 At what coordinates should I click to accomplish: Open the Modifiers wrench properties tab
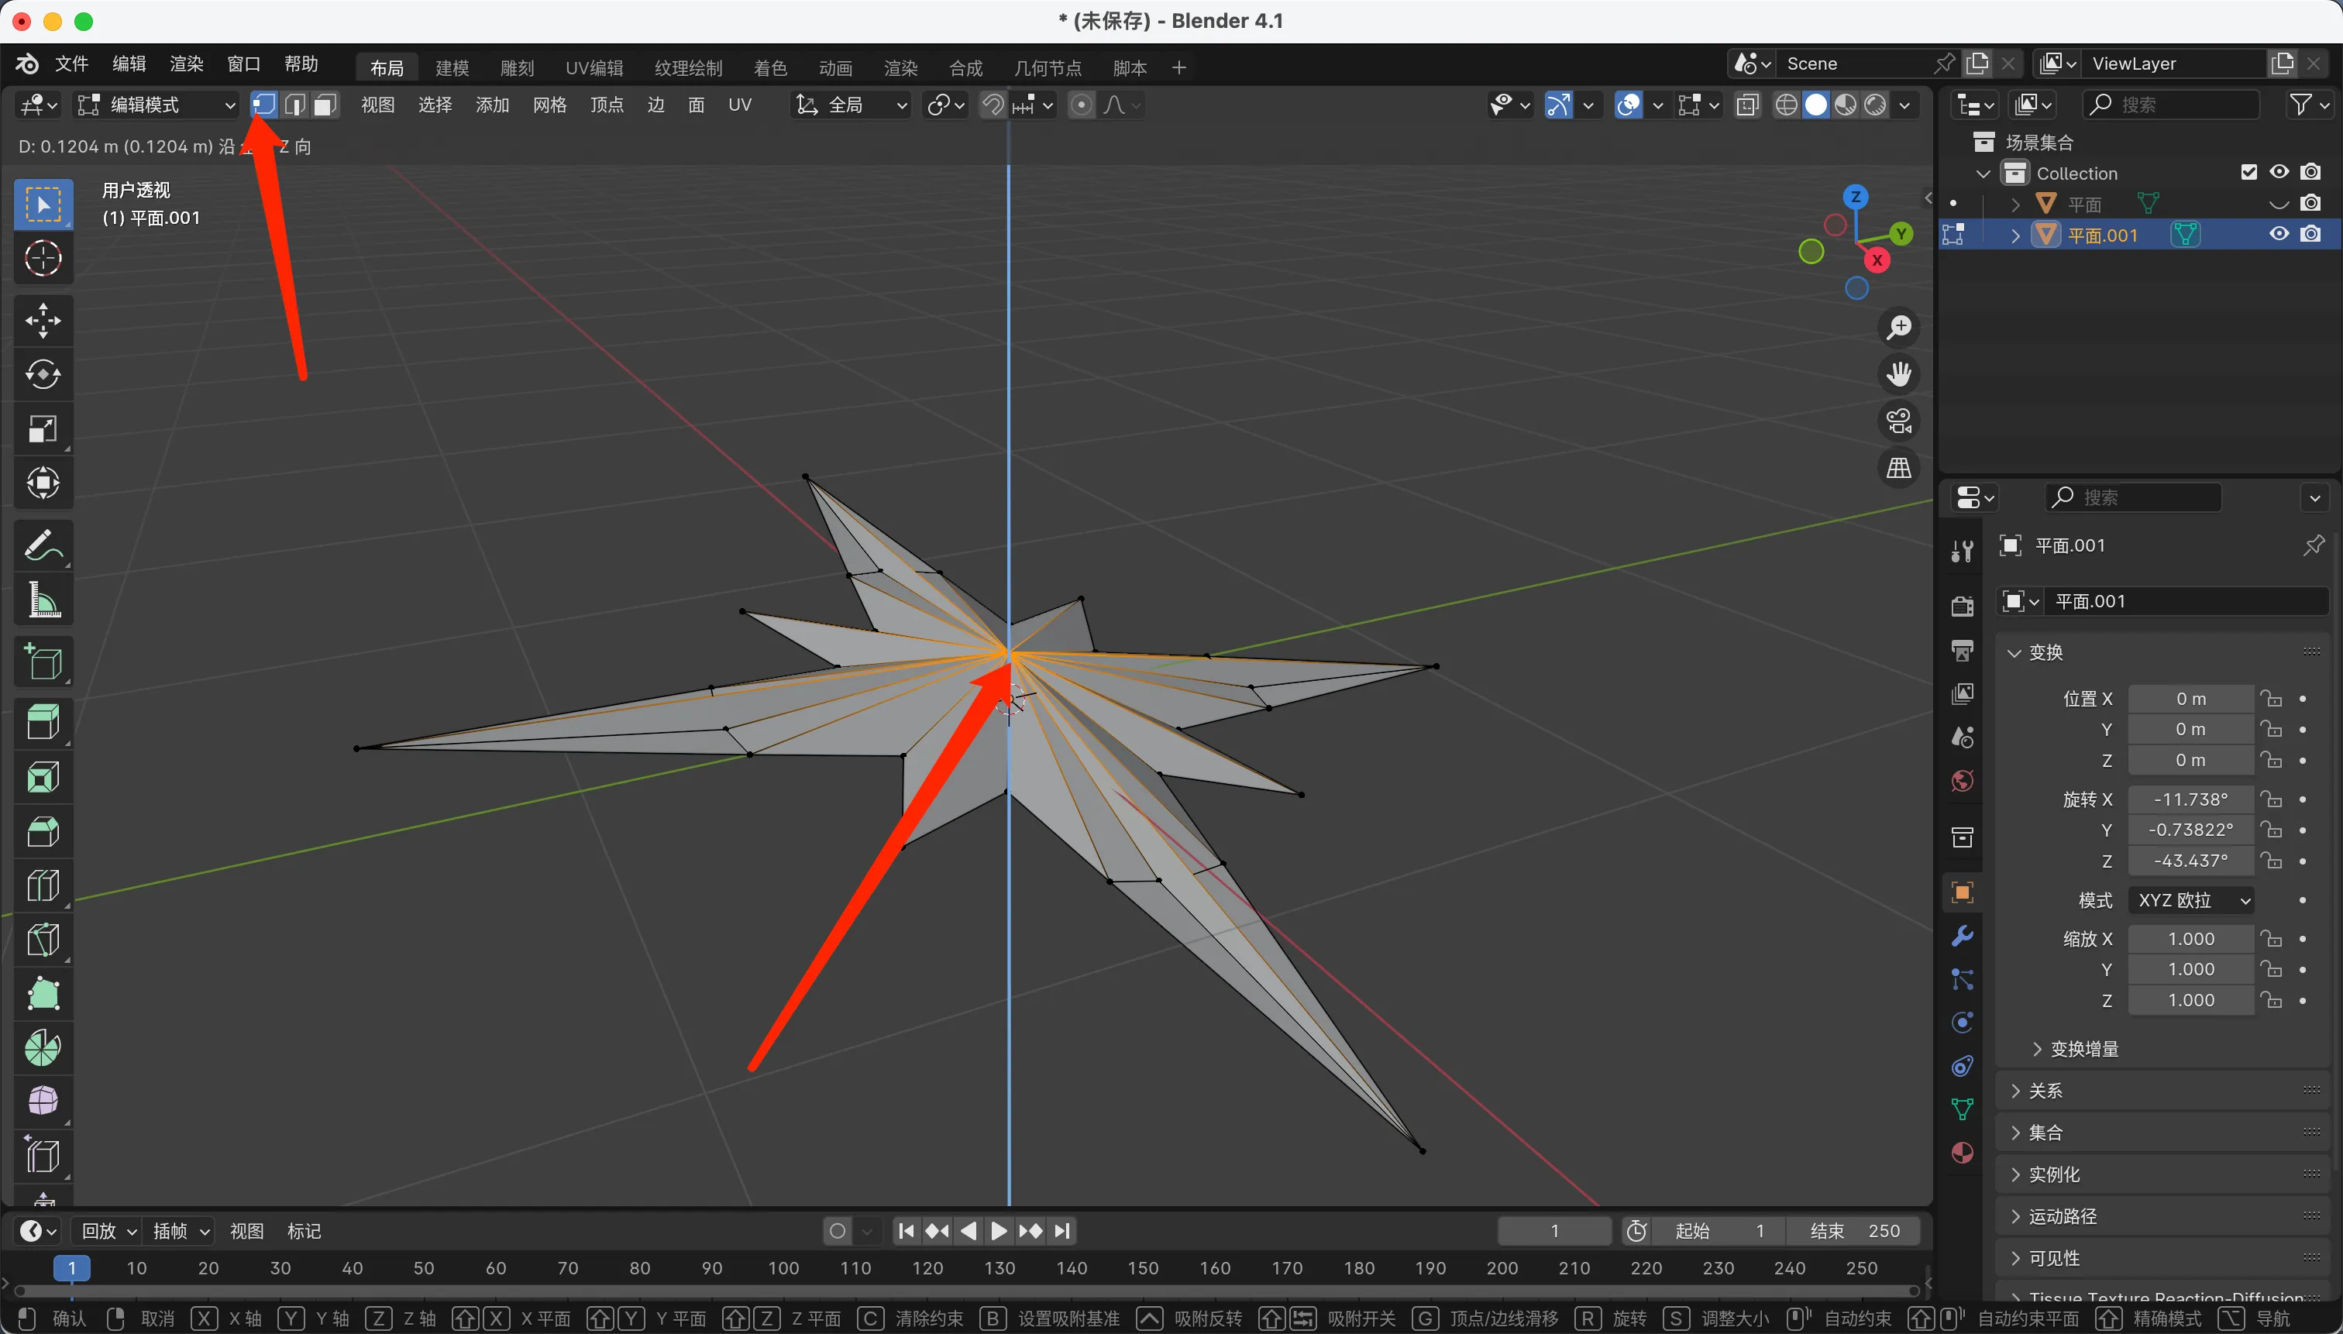[1962, 936]
